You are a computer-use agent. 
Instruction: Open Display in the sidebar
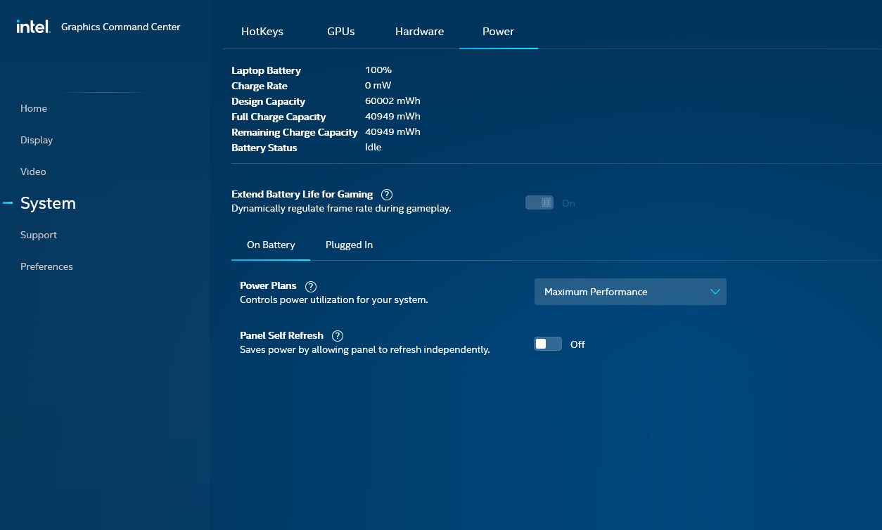[x=37, y=140]
